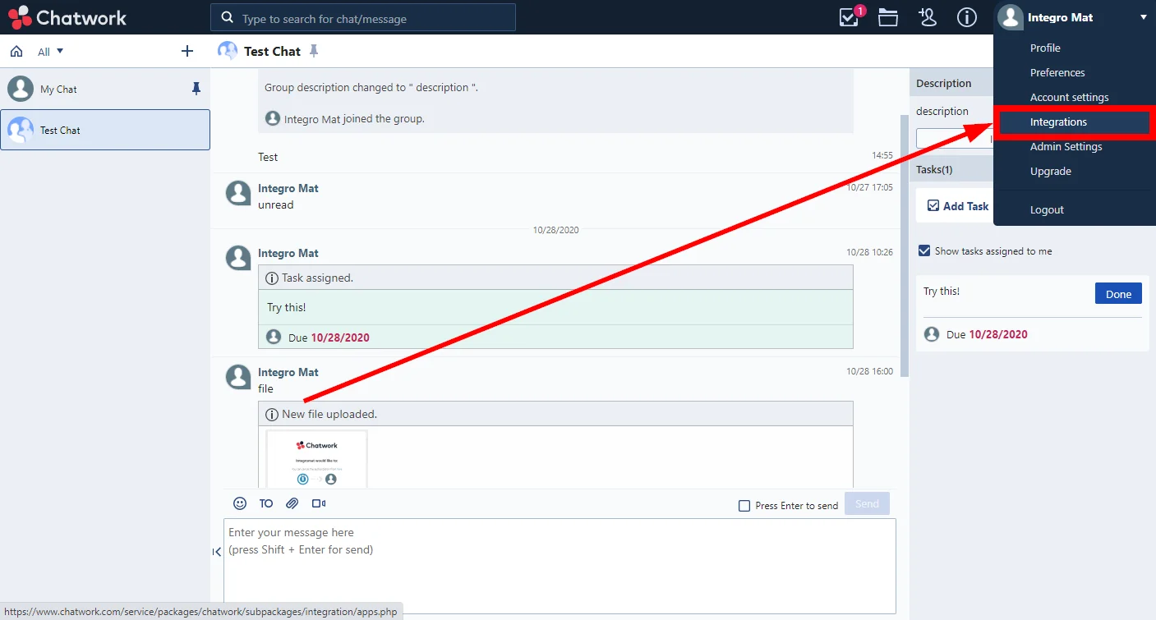Screen dimensions: 1156x620
Task: Unpin My Chat with pin icon
Action: click(196, 89)
